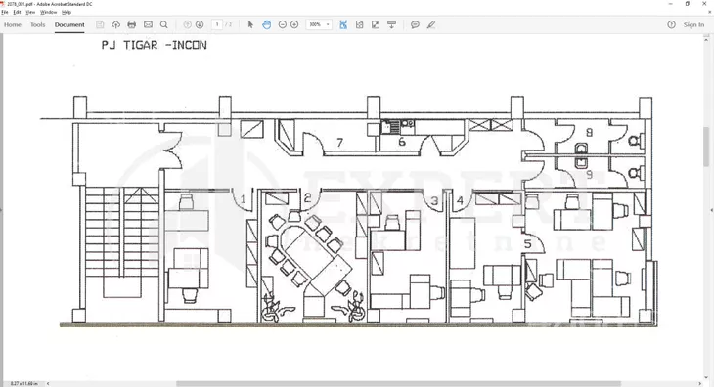Click the horizontal scrollbar at bottom
Viewport: 714px width, 387px height.
[398, 384]
